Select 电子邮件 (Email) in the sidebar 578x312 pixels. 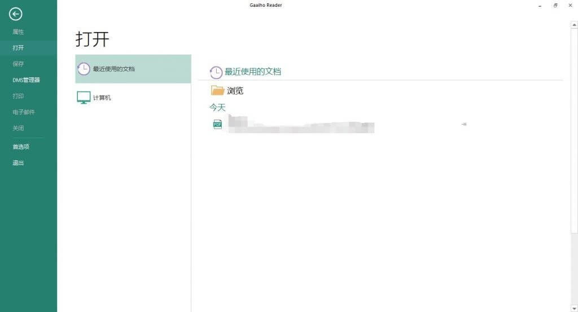point(24,112)
